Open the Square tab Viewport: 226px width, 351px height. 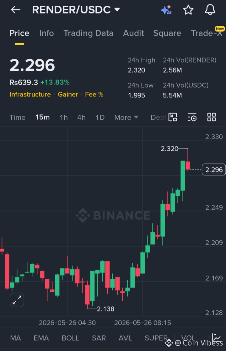point(167,33)
